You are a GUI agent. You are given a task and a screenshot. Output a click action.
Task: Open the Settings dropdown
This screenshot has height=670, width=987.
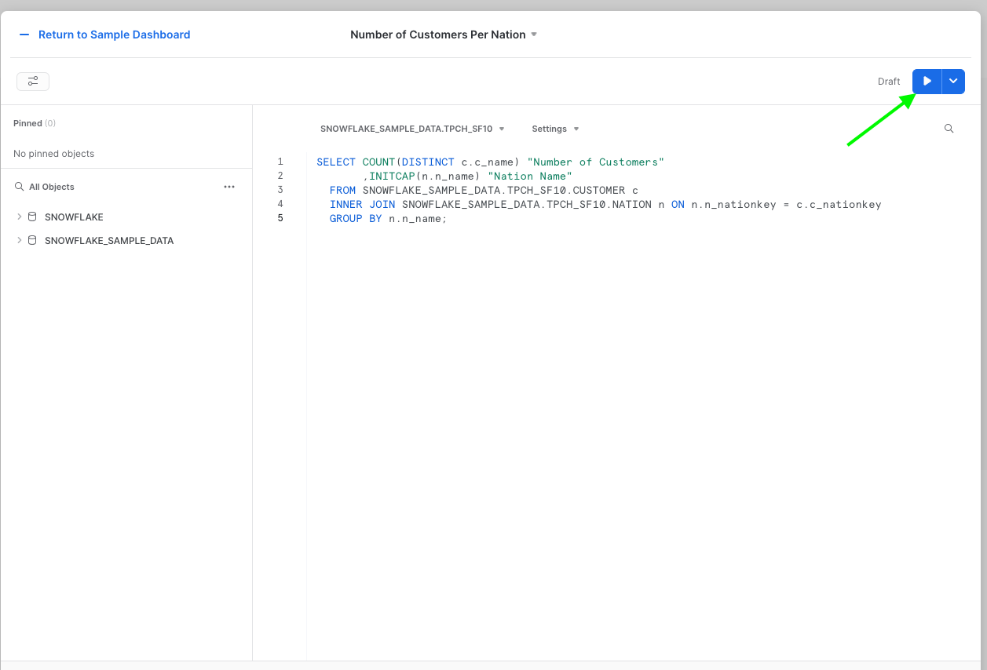tap(555, 129)
